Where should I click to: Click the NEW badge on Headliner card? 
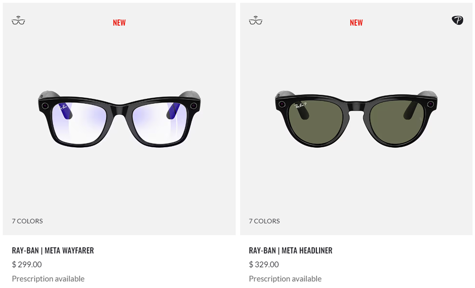point(356,23)
